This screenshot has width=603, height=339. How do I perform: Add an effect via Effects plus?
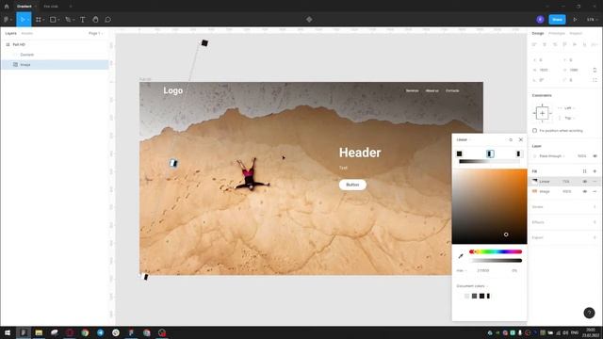(595, 222)
